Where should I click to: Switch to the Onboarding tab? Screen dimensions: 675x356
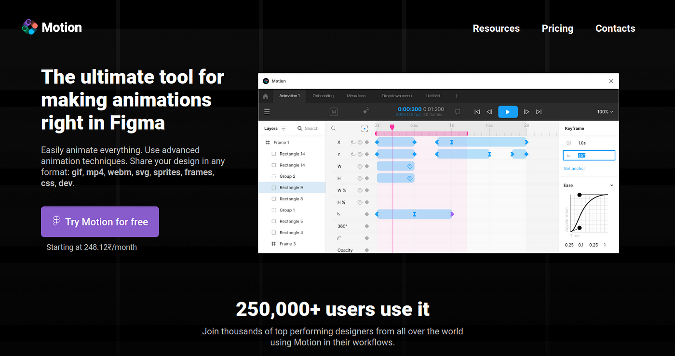point(323,96)
